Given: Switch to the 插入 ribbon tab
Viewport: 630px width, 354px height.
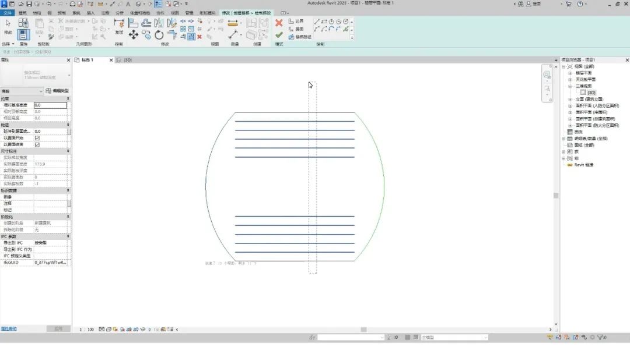Looking at the screenshot, I should (91, 13).
